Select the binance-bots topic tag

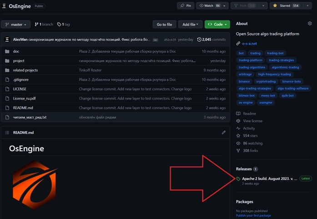(292, 81)
